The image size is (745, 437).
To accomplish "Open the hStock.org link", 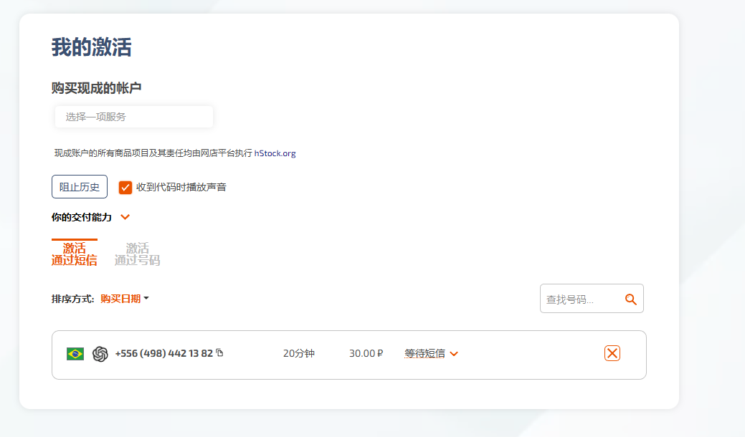I will [x=275, y=153].
